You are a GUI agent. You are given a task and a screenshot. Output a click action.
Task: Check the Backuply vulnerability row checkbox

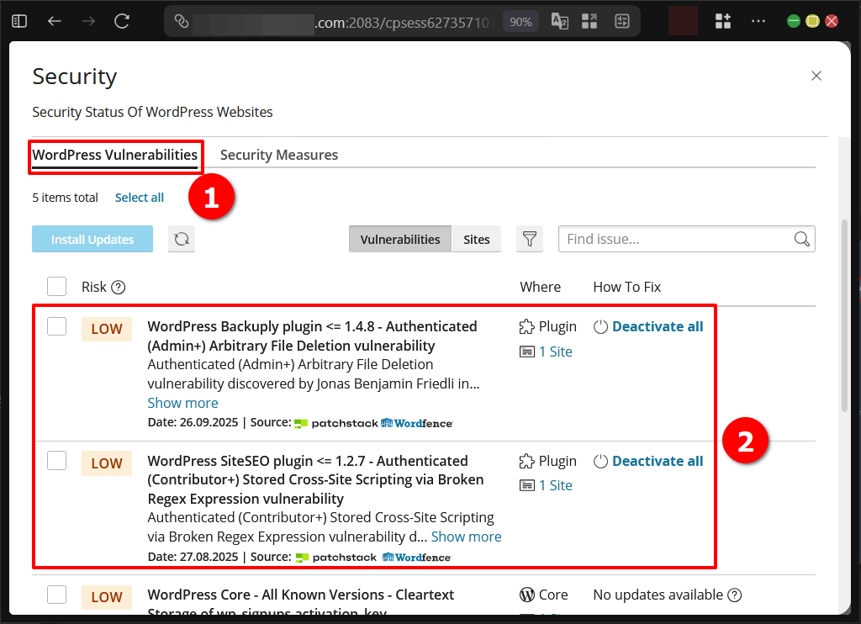click(x=56, y=325)
